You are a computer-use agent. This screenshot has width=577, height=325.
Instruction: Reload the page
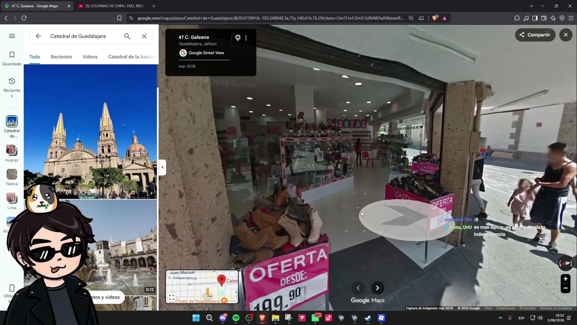click(24, 18)
